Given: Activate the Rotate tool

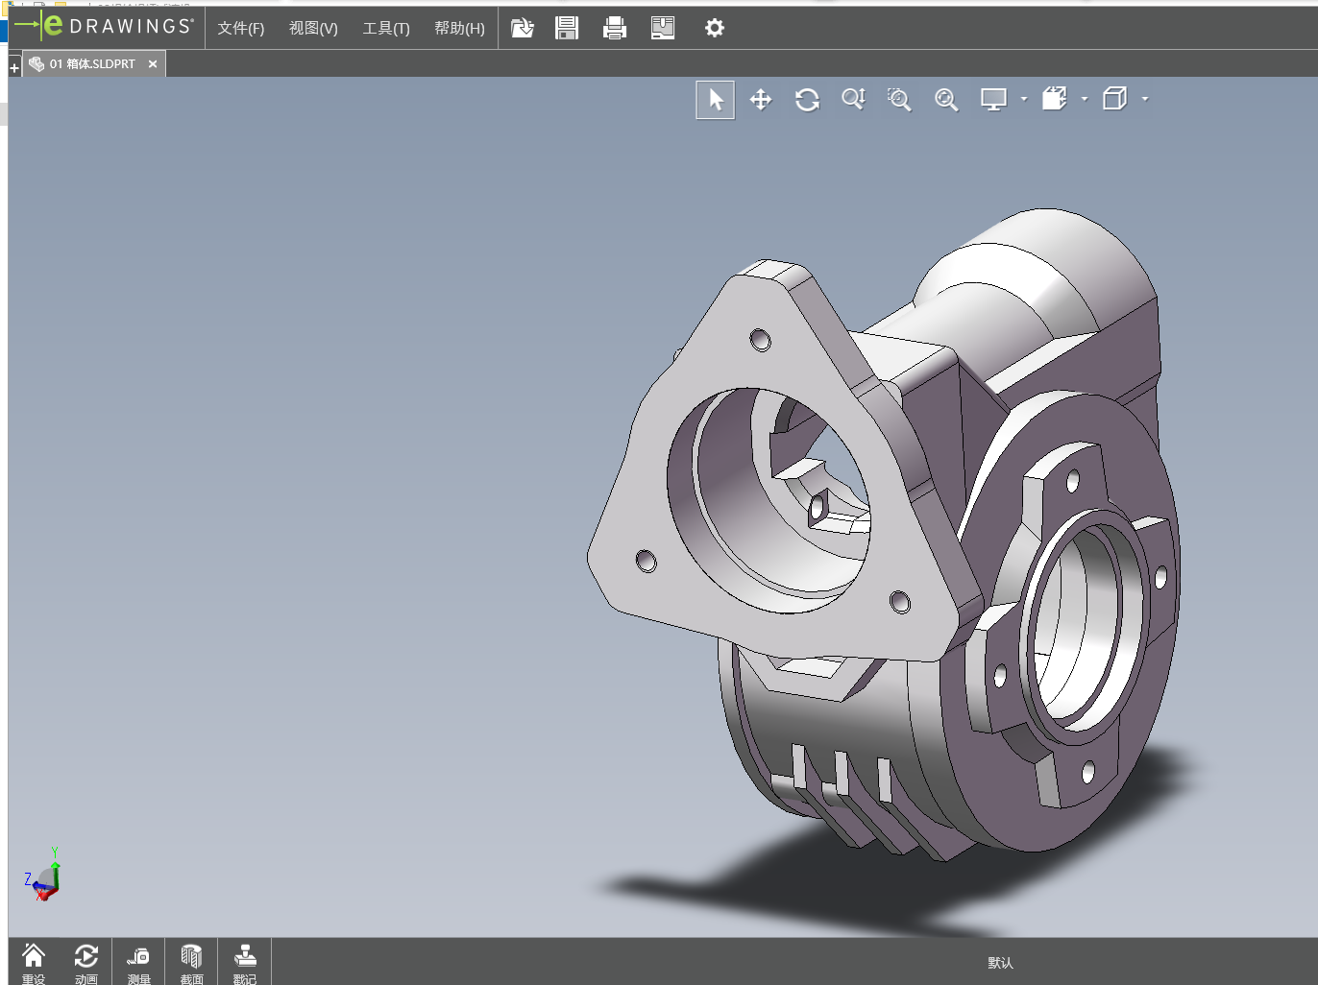Looking at the screenshot, I should [x=807, y=100].
